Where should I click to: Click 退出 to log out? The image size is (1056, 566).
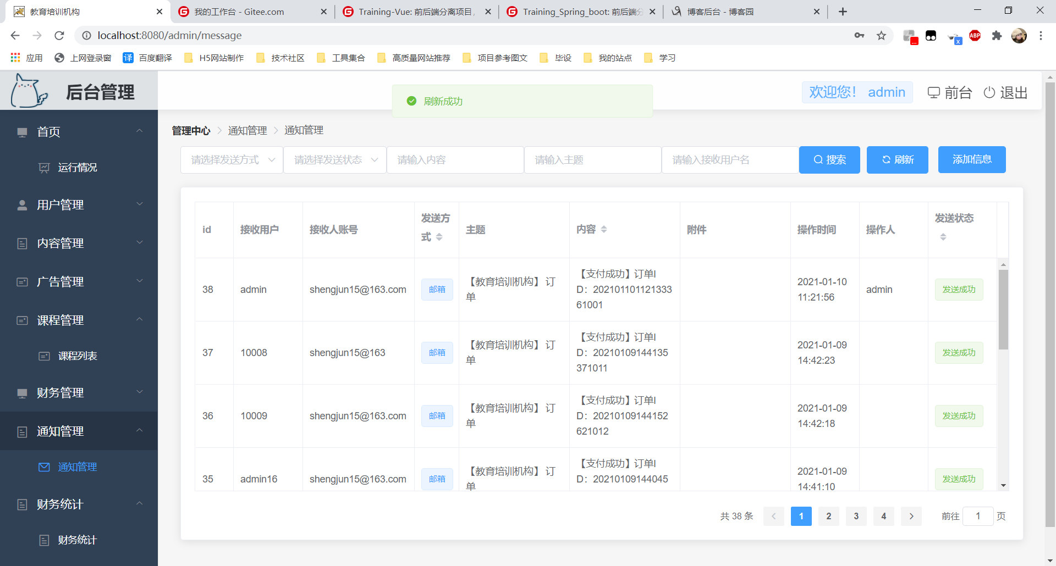tap(1006, 92)
